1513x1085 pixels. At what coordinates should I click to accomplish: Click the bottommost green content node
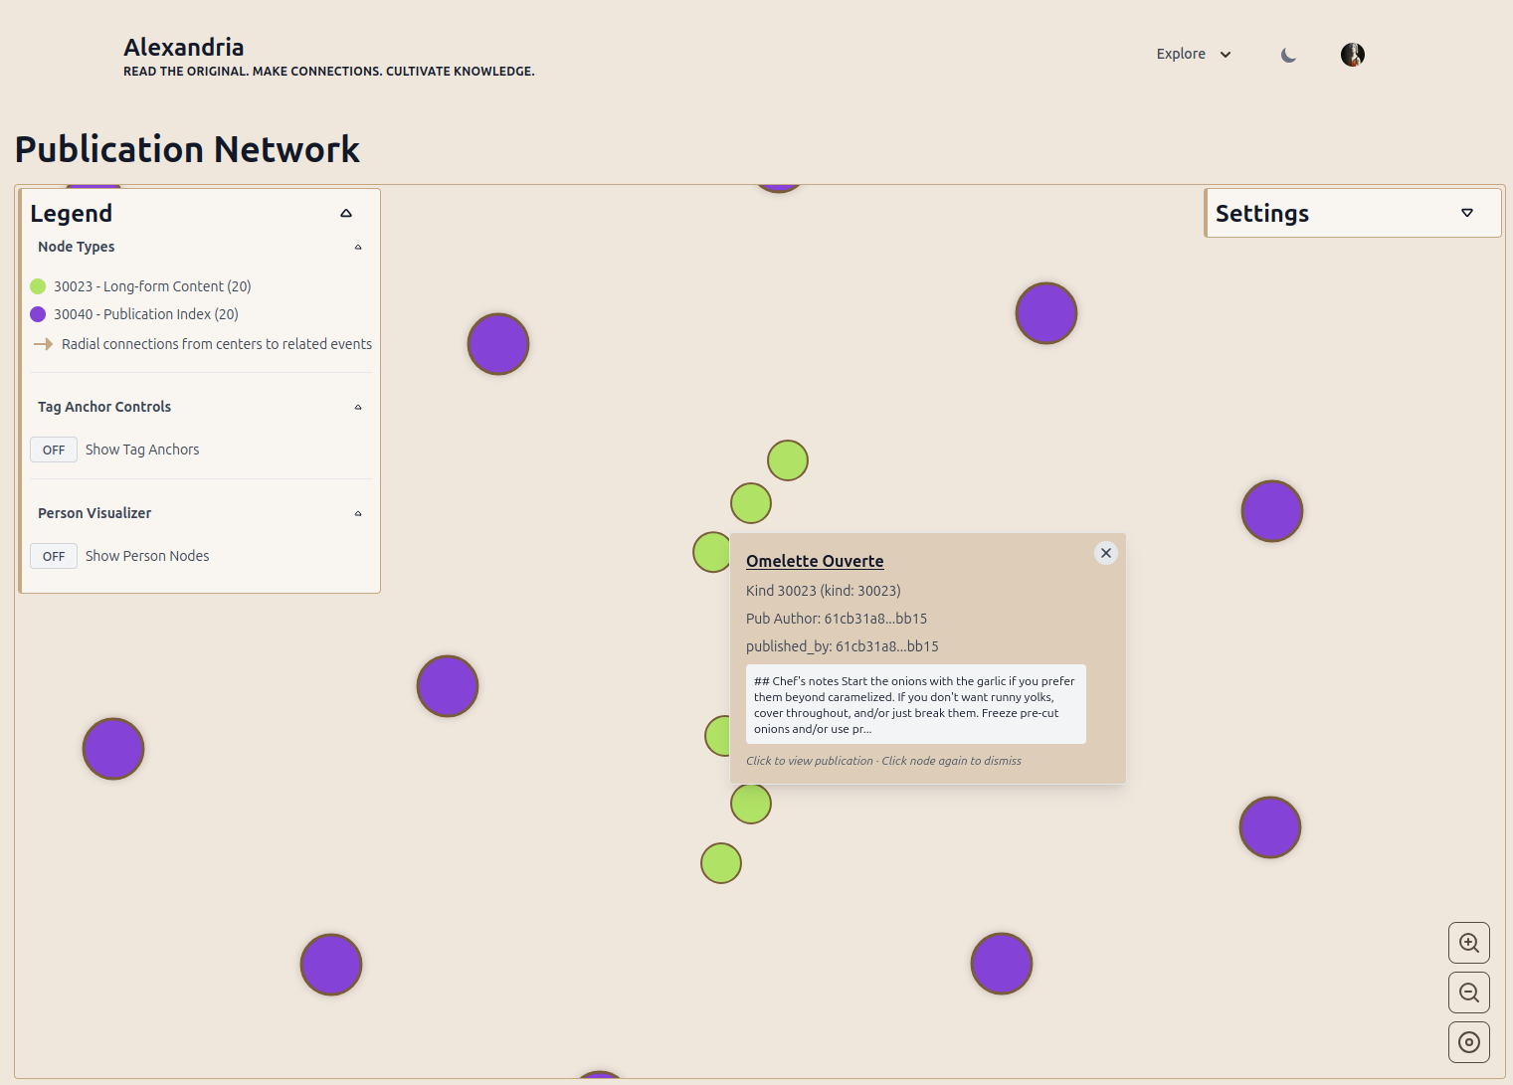coord(720,863)
